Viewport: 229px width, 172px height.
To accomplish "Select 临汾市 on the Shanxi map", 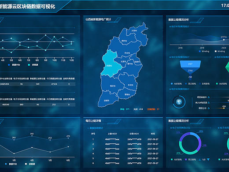I will click(x=113, y=86).
